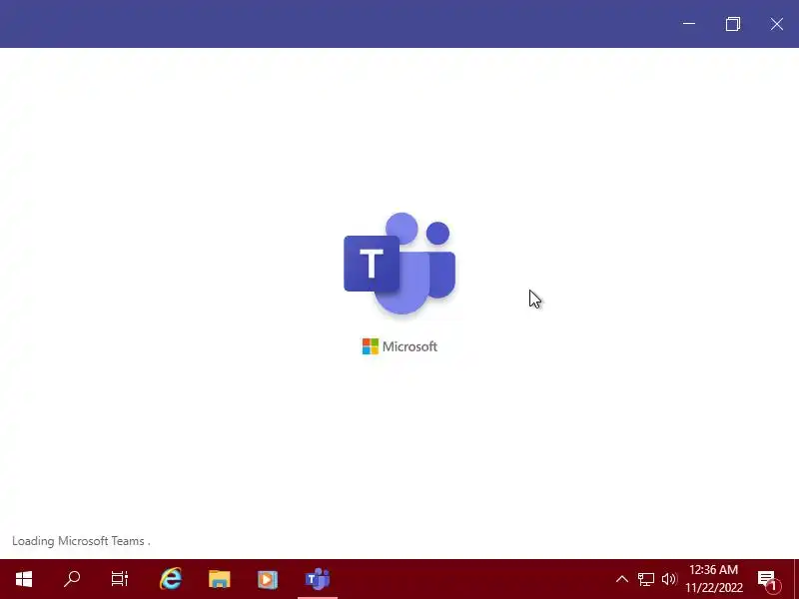Open the Action Center notifications icon
Screen dimensions: 799x599
click(x=768, y=580)
